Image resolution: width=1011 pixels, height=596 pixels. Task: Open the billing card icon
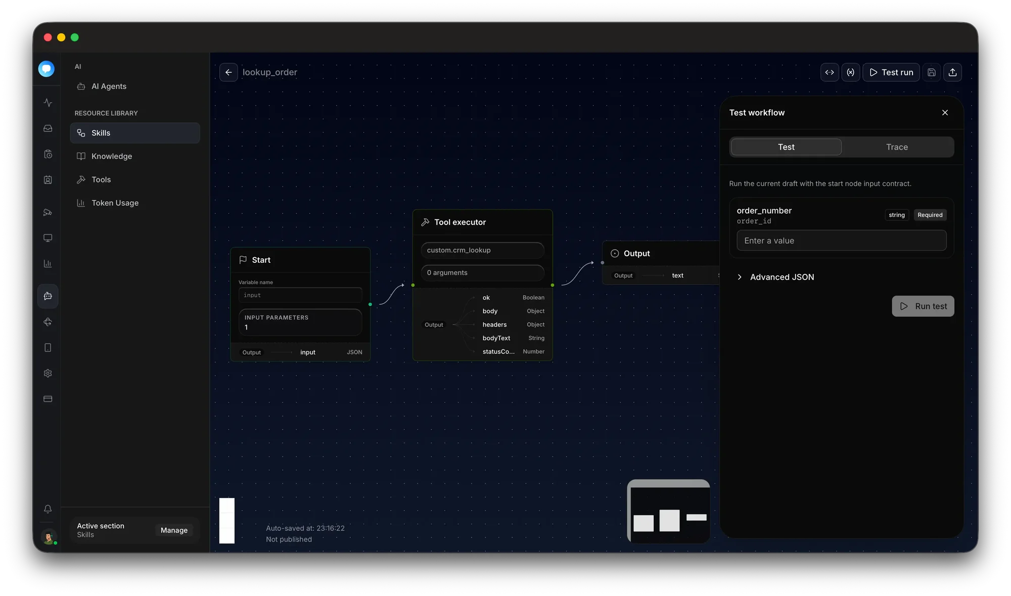tap(48, 399)
